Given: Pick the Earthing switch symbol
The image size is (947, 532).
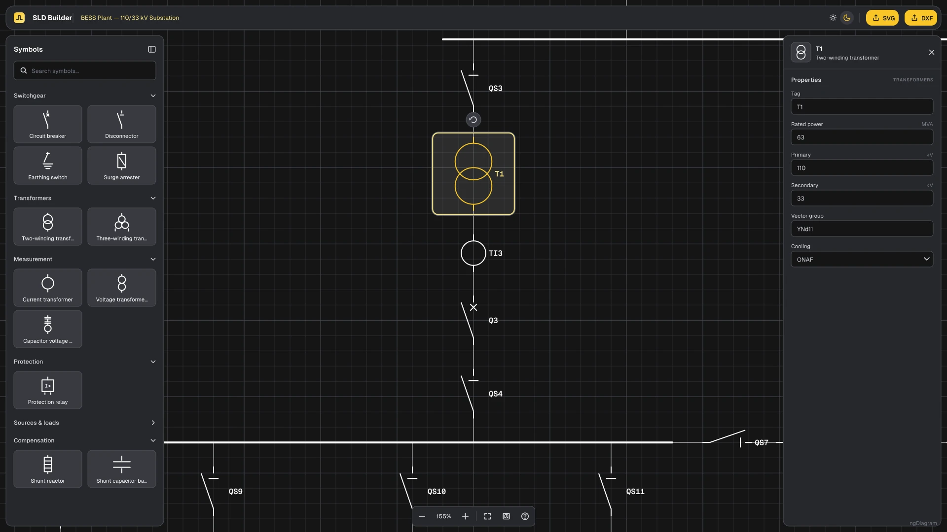Looking at the screenshot, I should pyautogui.click(x=48, y=166).
